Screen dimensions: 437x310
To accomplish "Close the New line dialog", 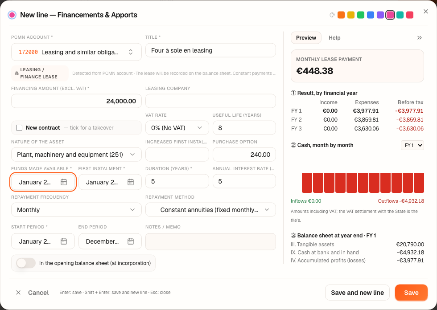I will 426,12.
